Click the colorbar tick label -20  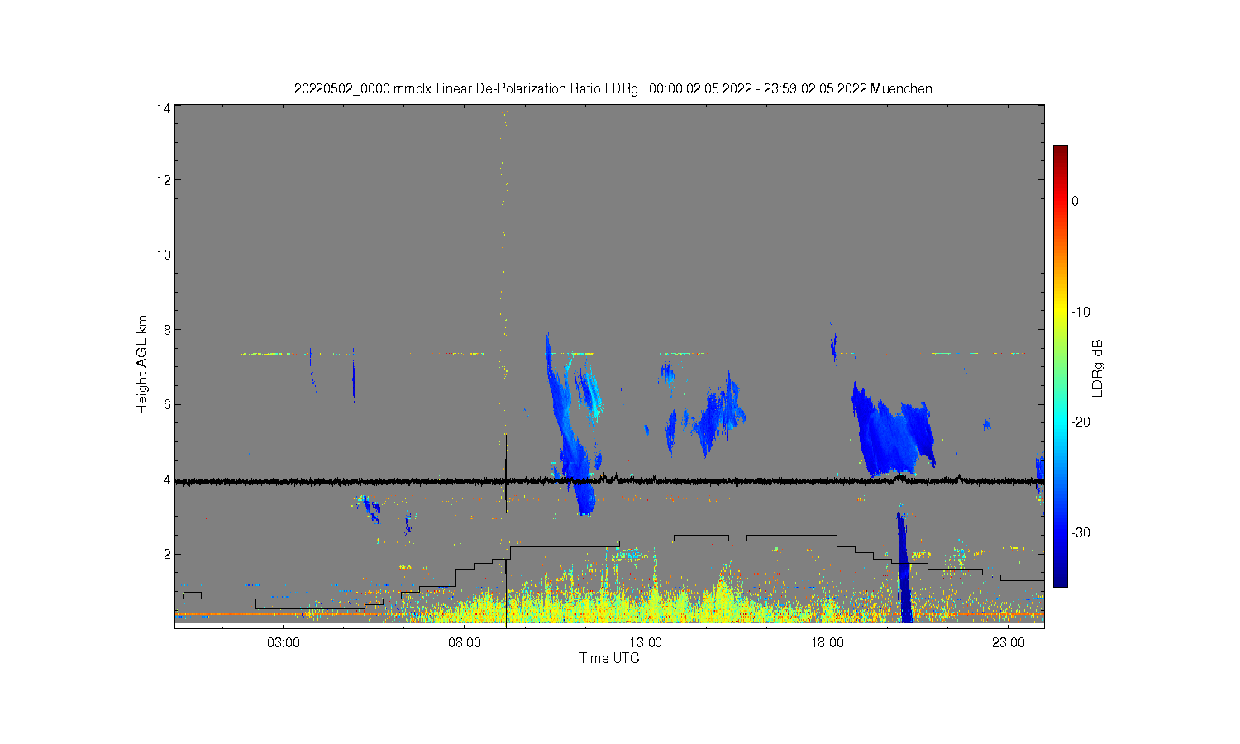tap(1080, 422)
